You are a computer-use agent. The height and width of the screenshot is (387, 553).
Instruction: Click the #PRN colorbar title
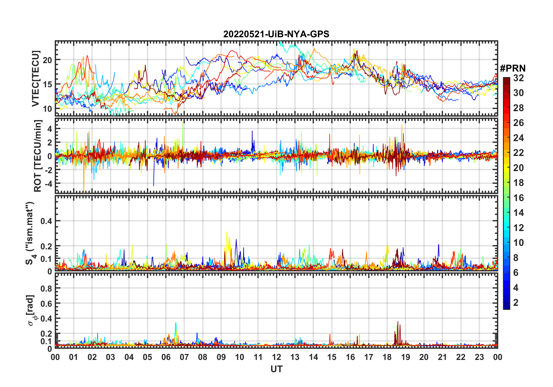click(x=513, y=68)
